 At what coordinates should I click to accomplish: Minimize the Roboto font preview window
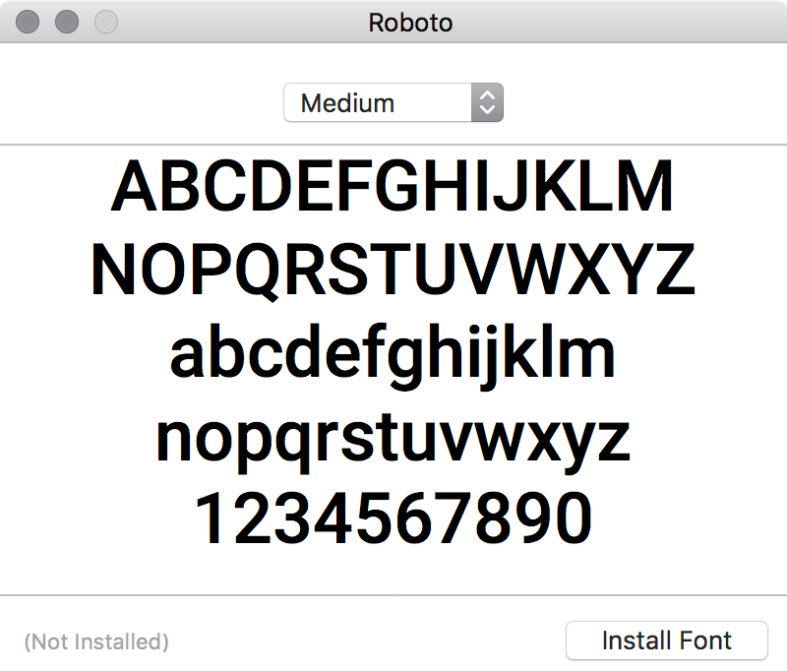point(67,22)
